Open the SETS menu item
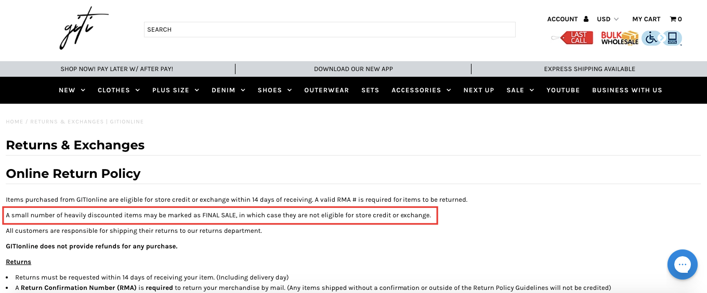707x293 pixels. [x=370, y=90]
